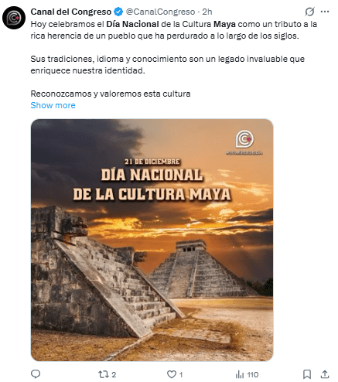Screen dimensions: 338x382
Task: Bookmark this post
Action: coord(307,374)
